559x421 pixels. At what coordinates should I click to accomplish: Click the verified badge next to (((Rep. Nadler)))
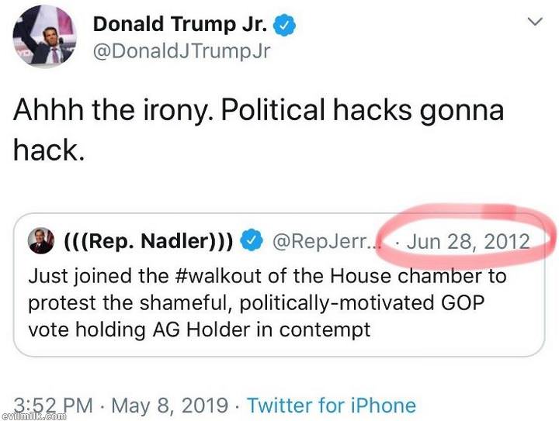click(251, 242)
